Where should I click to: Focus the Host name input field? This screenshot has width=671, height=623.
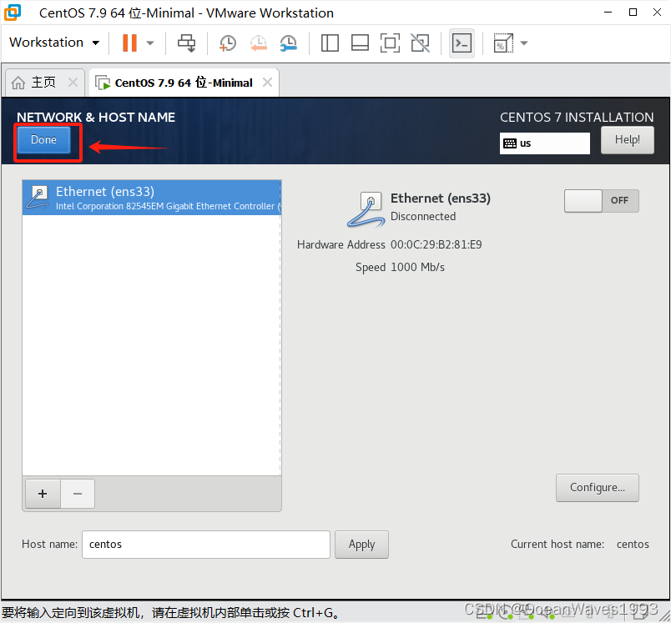206,545
